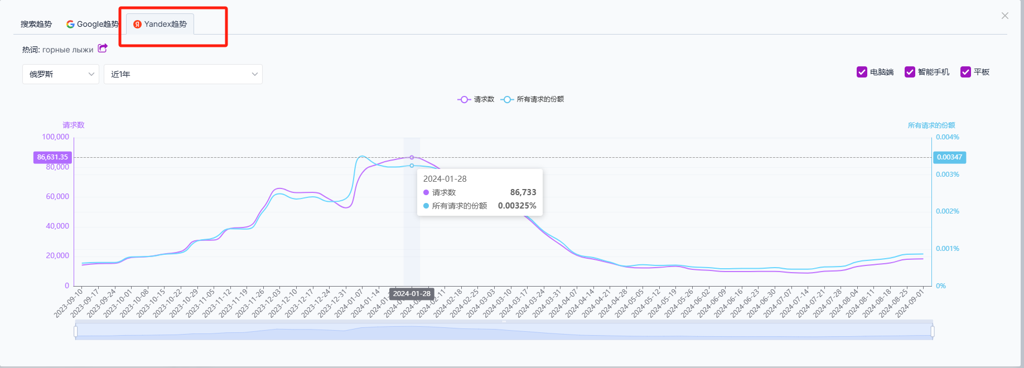Click the right handle of the range slider
1024x368 pixels.
point(933,331)
